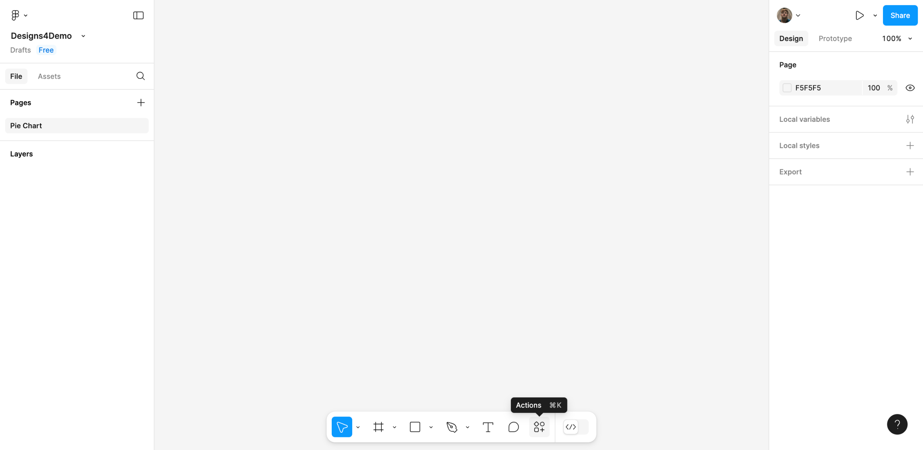The image size is (923, 450).
Task: Click the search icon in left panel
Action: tap(141, 76)
